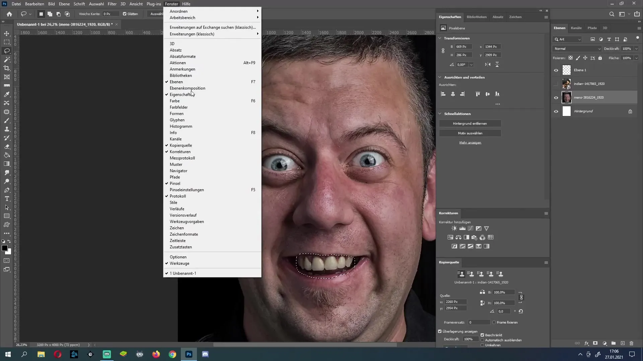643x361 pixels.
Task: Click the mens-3816224_1920 layer thumbnail
Action: pos(567,97)
